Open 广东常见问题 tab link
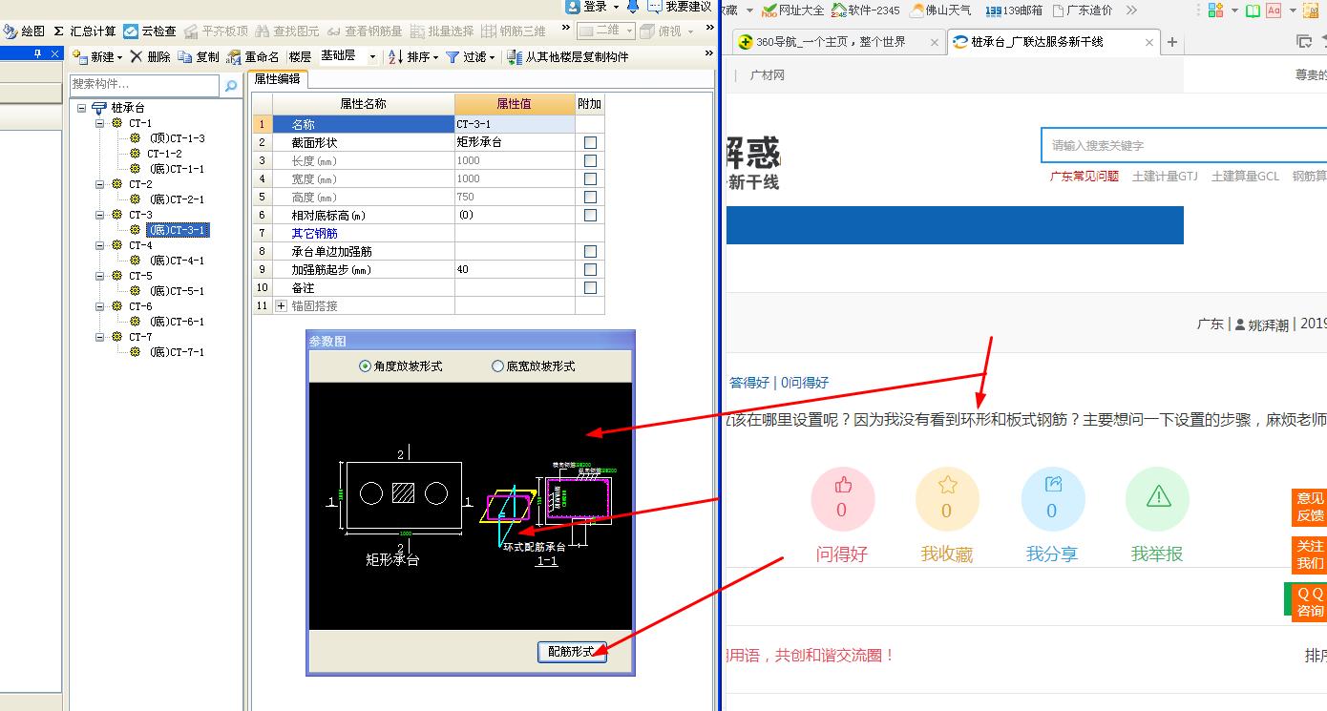The image size is (1327, 711). click(x=1085, y=176)
